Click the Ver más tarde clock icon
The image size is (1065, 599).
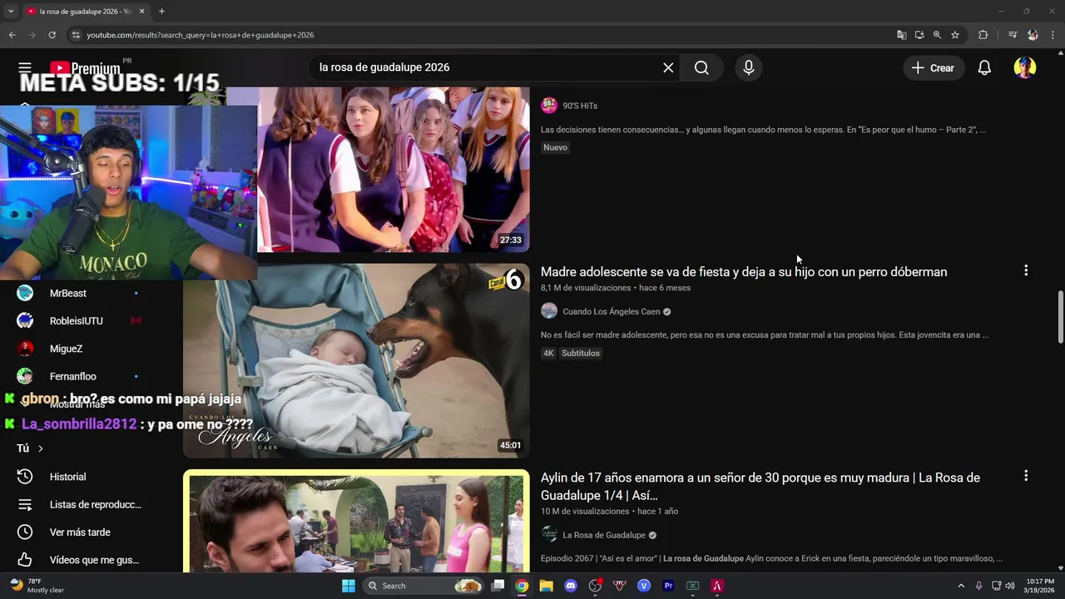pos(25,532)
